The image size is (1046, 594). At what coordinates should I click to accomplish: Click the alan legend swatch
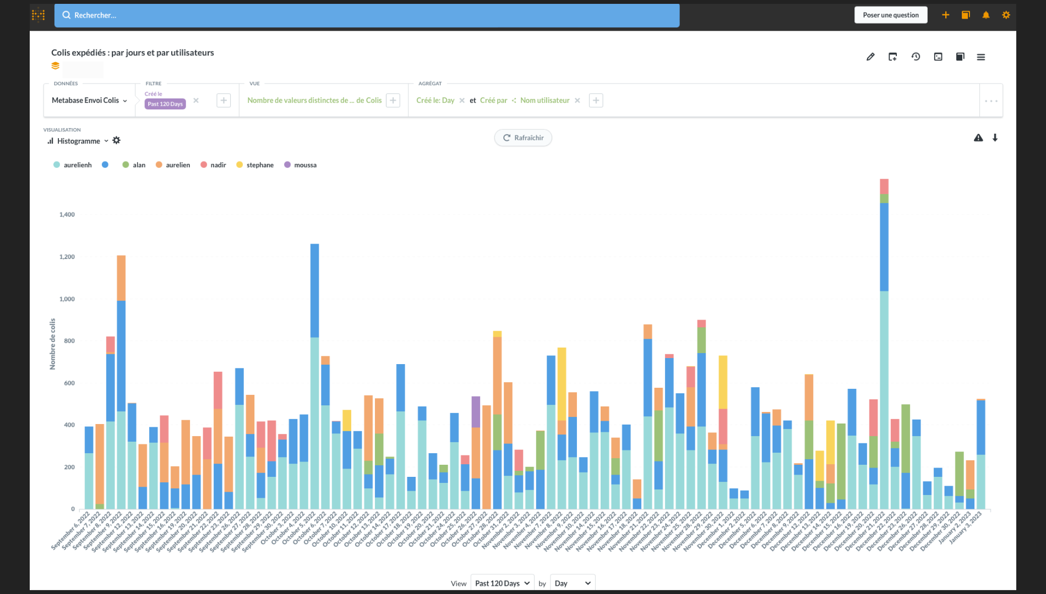(x=126, y=164)
